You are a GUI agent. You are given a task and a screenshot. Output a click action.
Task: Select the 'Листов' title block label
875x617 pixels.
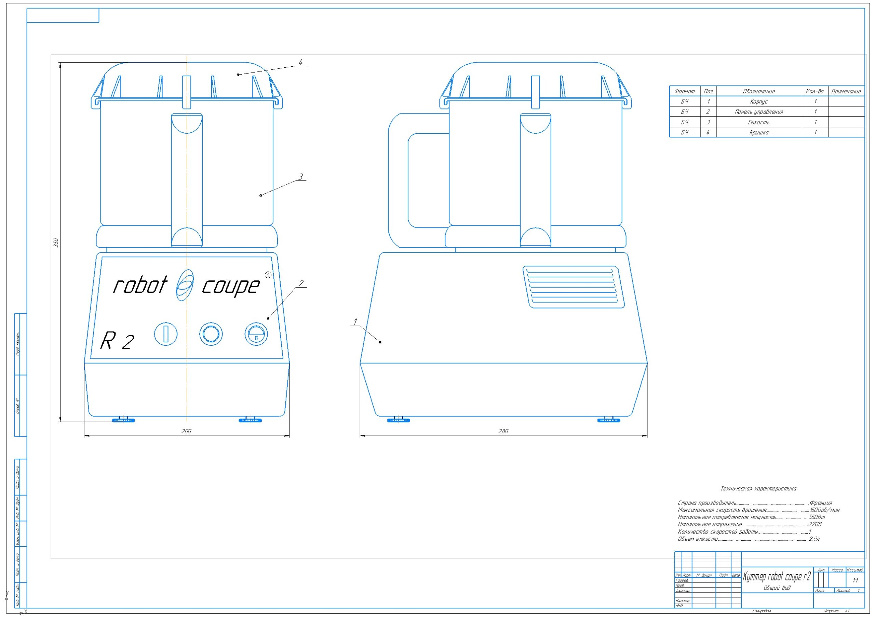pyautogui.click(x=843, y=591)
